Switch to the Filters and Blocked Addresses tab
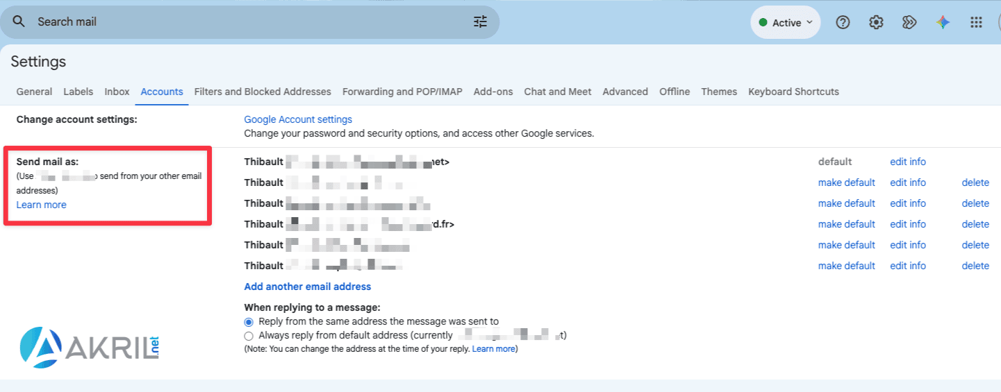This screenshot has width=1001, height=392. coord(263,92)
